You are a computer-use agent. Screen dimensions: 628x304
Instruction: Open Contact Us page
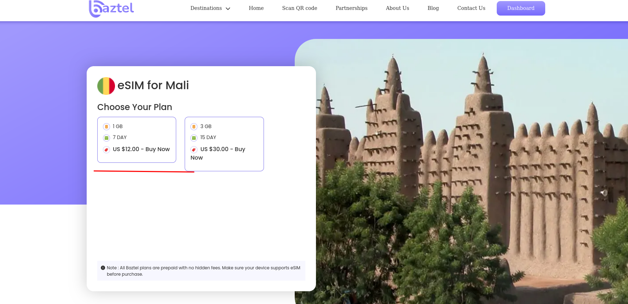point(471,8)
